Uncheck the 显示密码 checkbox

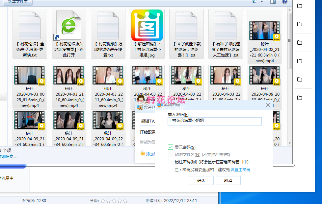(170, 147)
